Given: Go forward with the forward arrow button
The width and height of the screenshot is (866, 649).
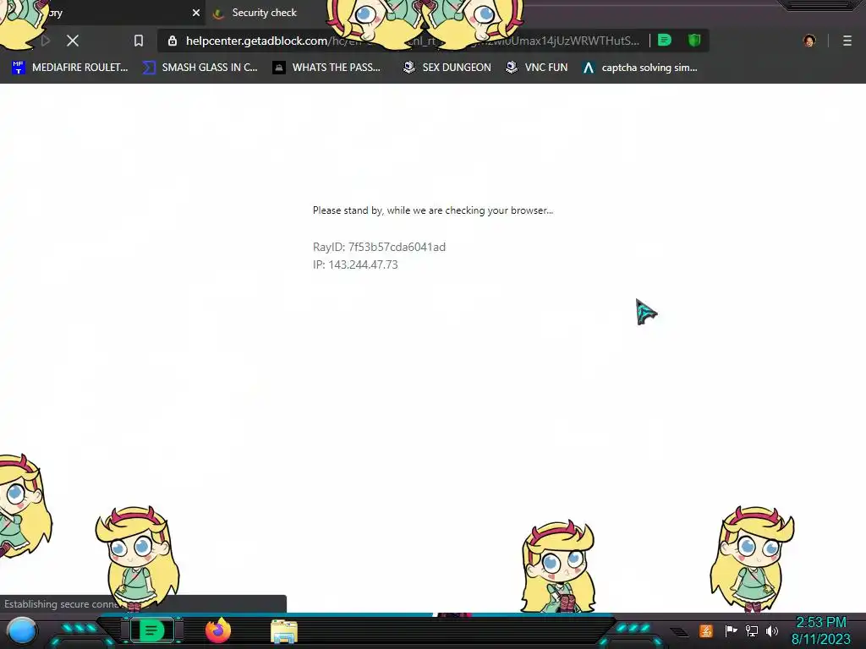Looking at the screenshot, I should pos(46,41).
